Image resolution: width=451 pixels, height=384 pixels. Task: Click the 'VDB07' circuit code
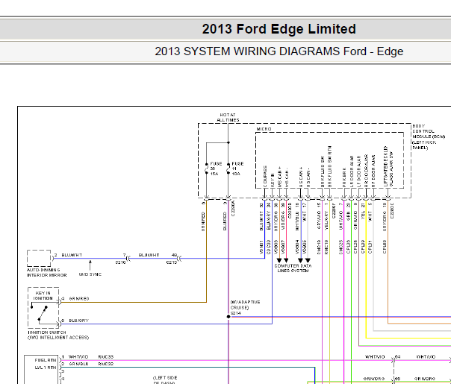point(283,247)
